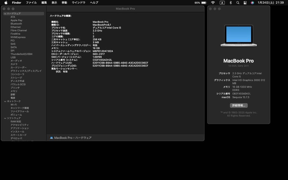Click the MacBook Pro image in the About window
Screen dimensions: 288x180
(238, 35)
